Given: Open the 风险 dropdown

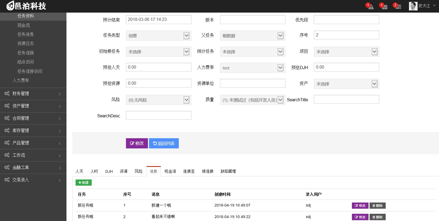Looking at the screenshot, I should (158, 100).
